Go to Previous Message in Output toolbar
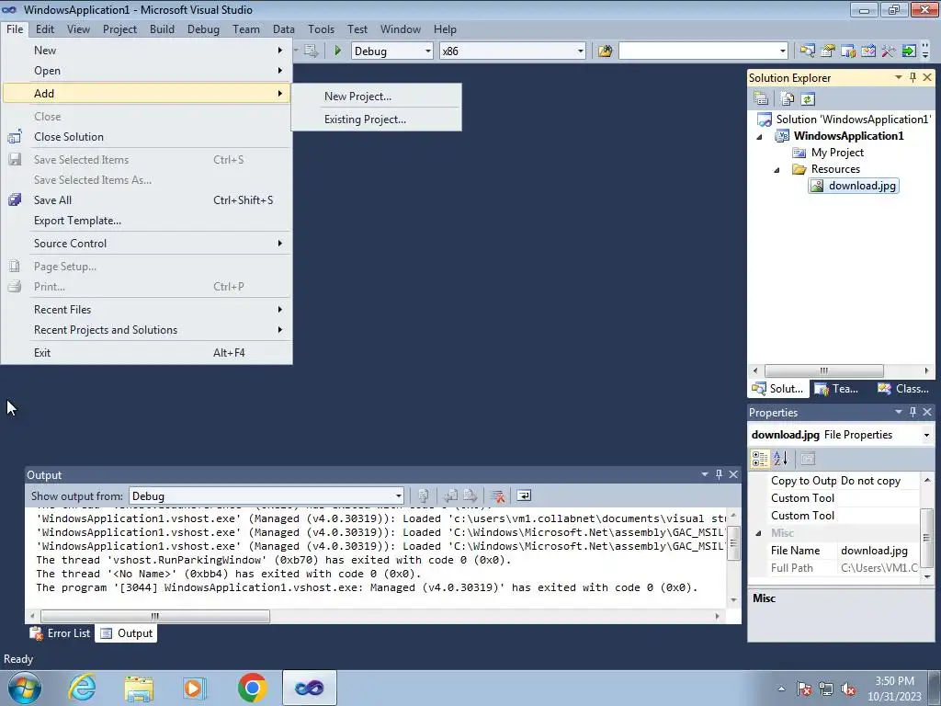Image resolution: width=941 pixels, height=706 pixels. [450, 495]
